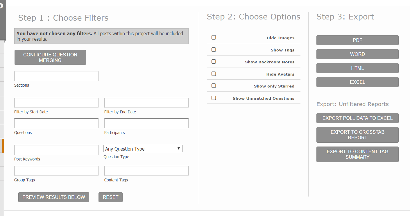Choose the Word export button
410x216 pixels.
pyautogui.click(x=357, y=54)
